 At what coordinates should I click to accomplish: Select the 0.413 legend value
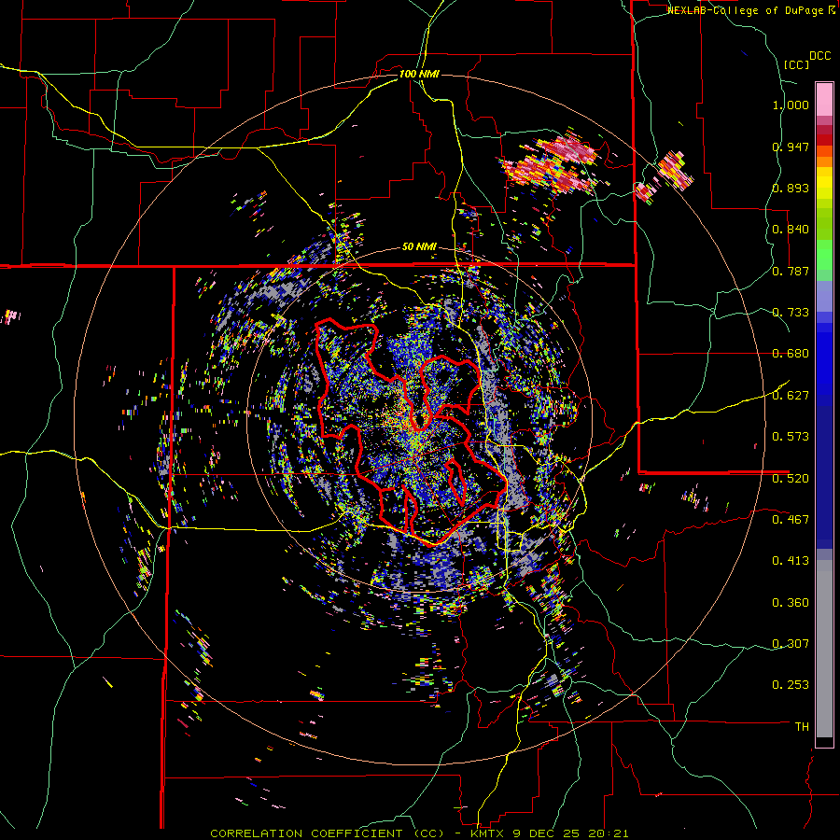click(x=791, y=561)
